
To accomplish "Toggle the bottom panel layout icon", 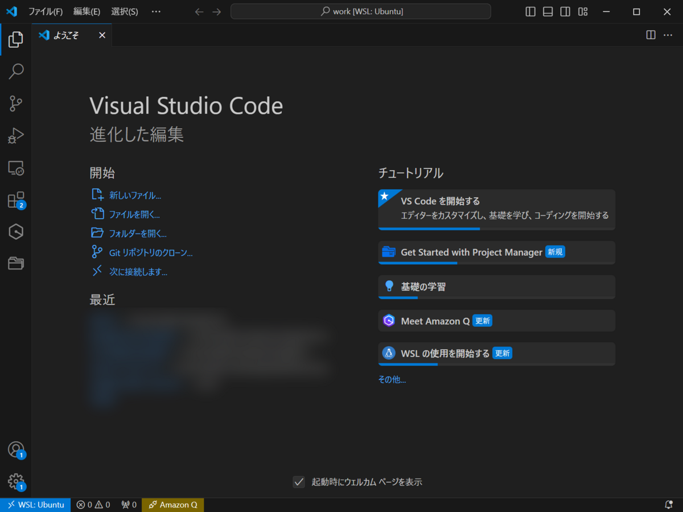I will 548,11.
